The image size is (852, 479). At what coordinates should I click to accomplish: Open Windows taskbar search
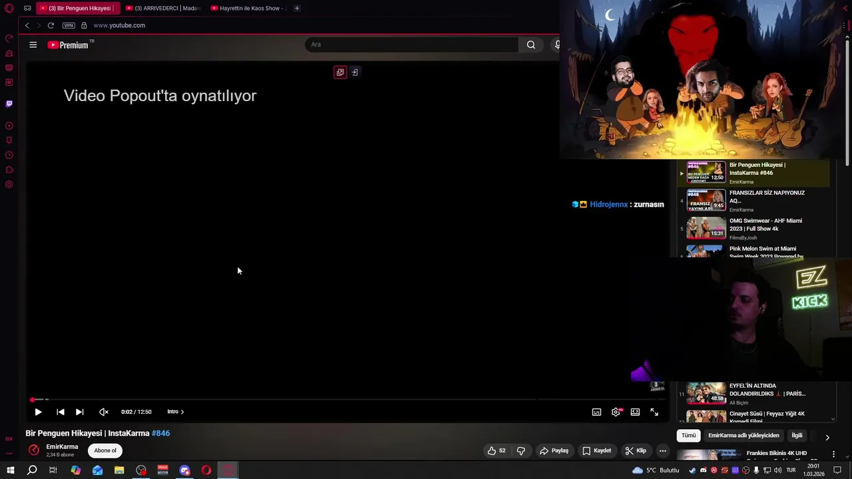(x=31, y=470)
